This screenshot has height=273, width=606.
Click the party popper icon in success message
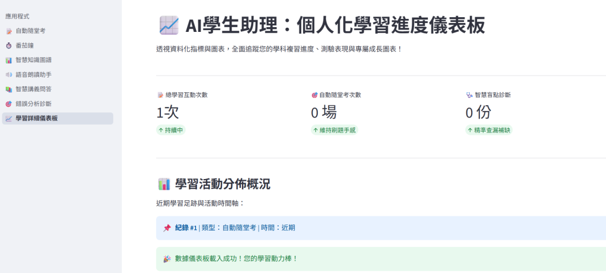(x=167, y=259)
